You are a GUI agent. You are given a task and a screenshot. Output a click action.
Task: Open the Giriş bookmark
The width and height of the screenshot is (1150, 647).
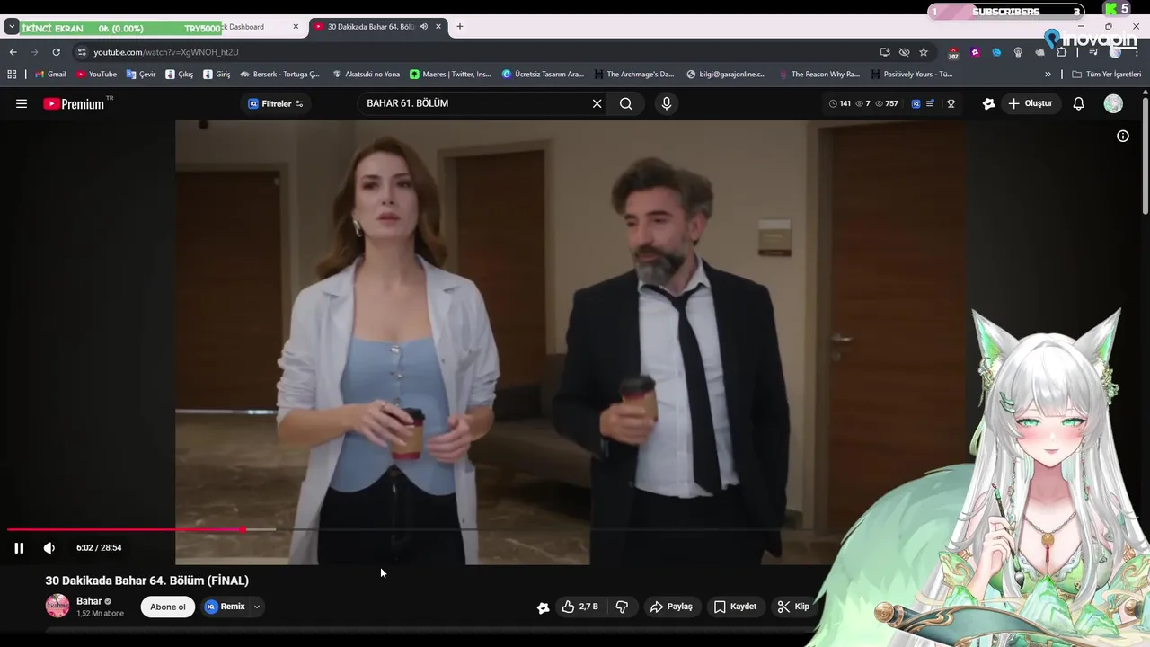217,75
